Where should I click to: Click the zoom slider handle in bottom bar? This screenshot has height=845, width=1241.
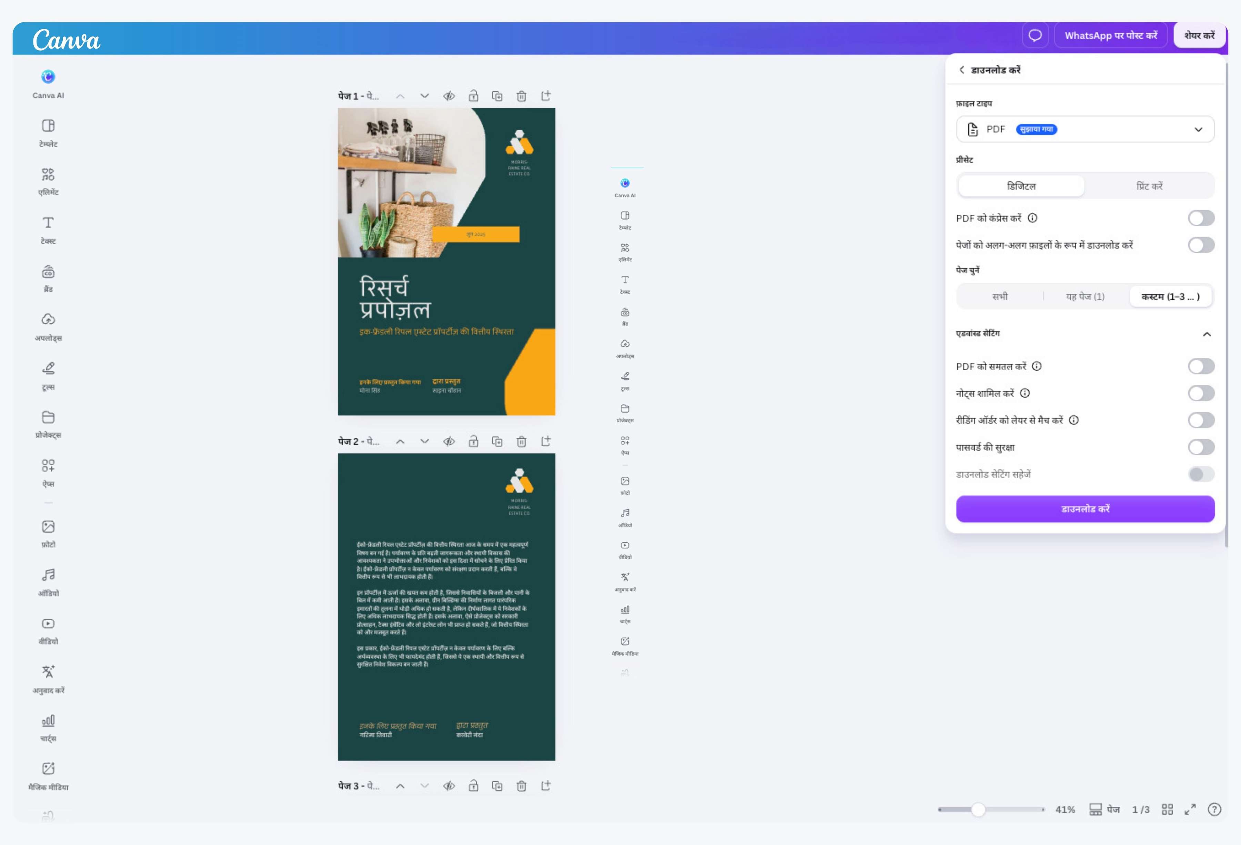978,809
